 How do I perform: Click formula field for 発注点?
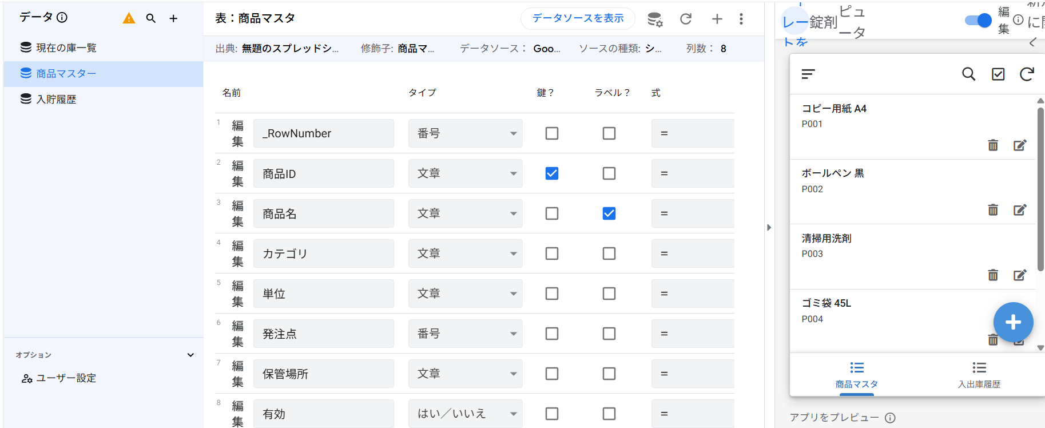point(693,334)
